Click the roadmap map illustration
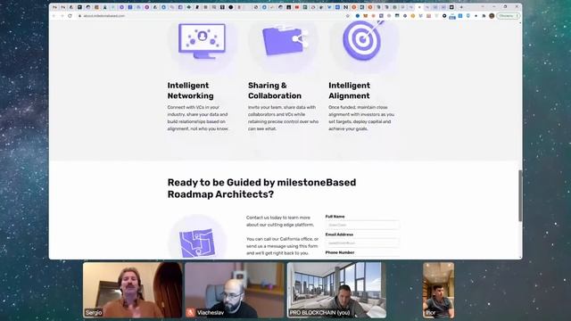571x321 pixels. click(x=197, y=243)
